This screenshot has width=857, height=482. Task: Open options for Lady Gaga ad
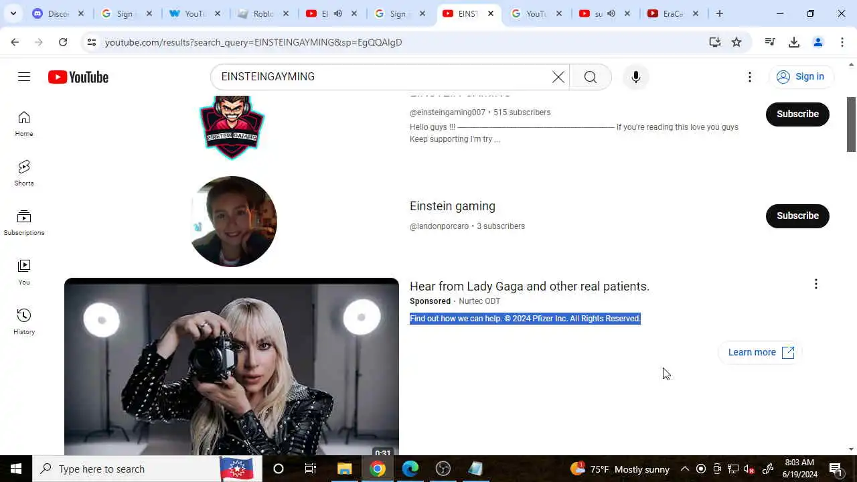point(815,285)
